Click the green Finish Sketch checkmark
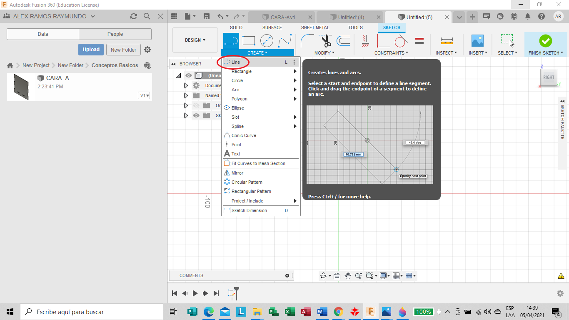Viewport: 569px width, 320px height. 545,40
